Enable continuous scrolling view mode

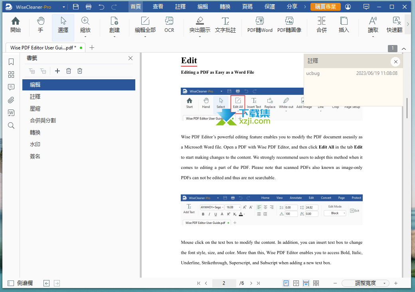pos(306,283)
